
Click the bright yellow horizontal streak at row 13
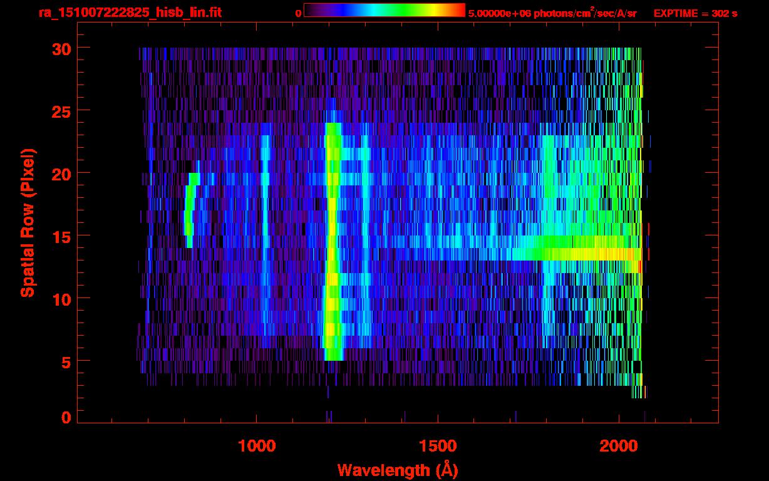[x=576, y=254]
